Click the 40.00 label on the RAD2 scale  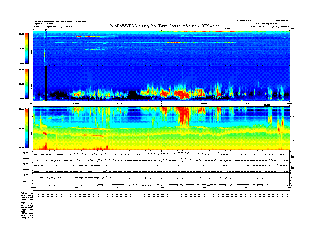point(21,34)
